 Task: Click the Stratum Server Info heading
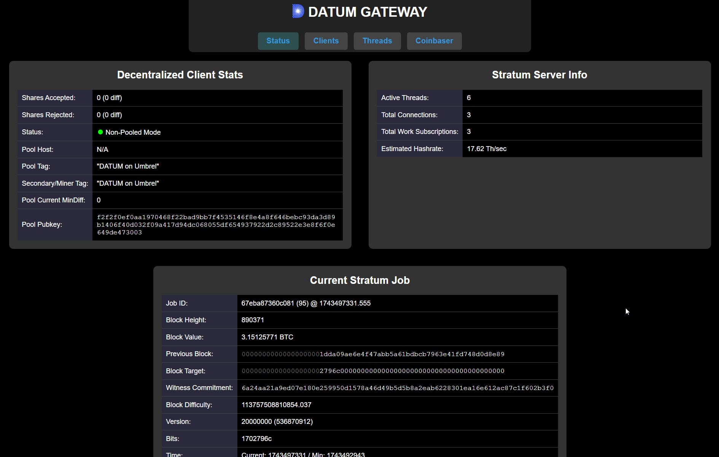pos(539,75)
